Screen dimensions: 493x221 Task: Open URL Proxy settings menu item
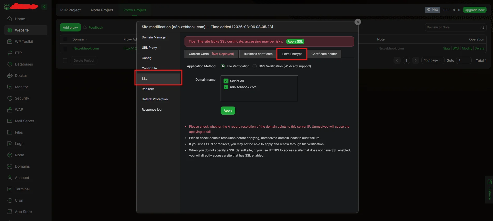click(149, 48)
